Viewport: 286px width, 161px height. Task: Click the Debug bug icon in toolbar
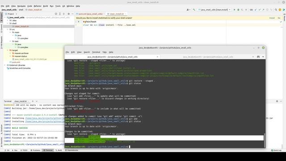238,10
